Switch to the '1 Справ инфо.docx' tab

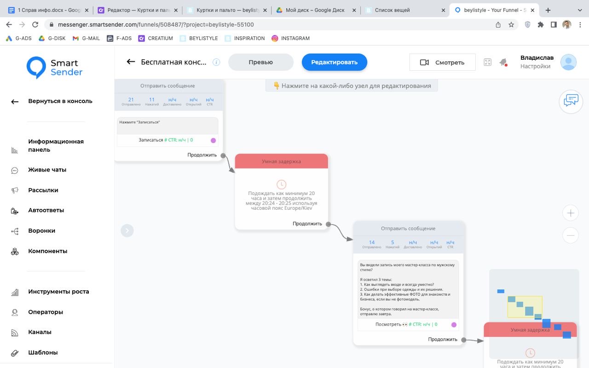(48, 10)
